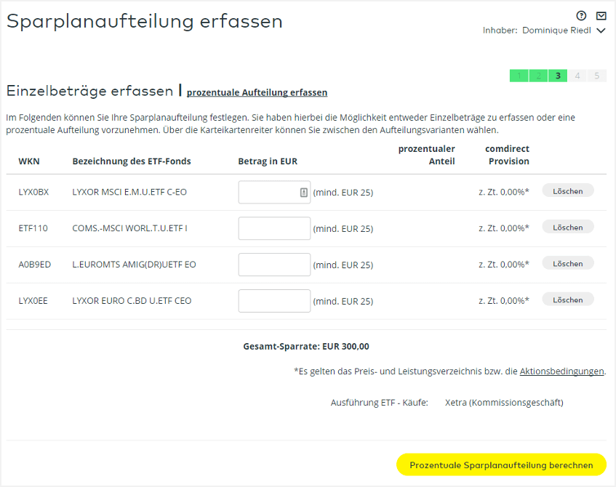Click the autofill icon in LYX0BX amount field
Viewport: 616px width, 487px height.
[304, 193]
